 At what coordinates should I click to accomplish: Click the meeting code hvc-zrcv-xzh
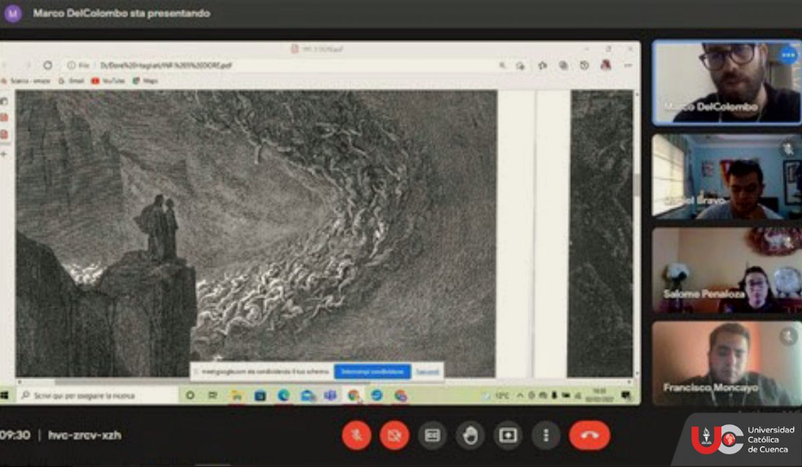pos(85,435)
